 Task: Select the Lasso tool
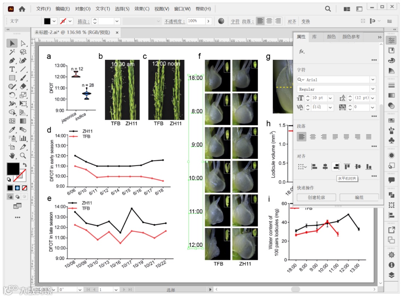[23, 52]
